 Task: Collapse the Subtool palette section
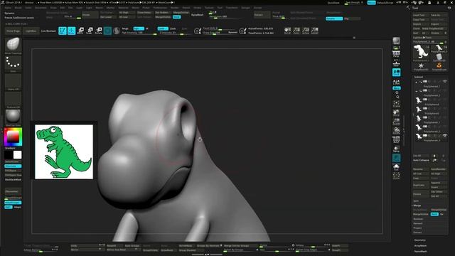419,77
